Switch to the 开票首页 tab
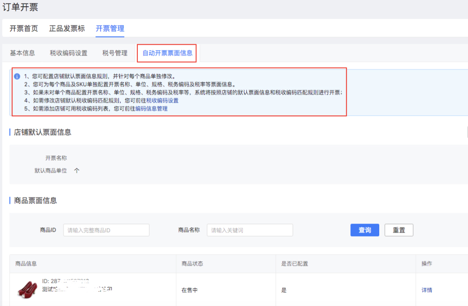 pos(24,28)
